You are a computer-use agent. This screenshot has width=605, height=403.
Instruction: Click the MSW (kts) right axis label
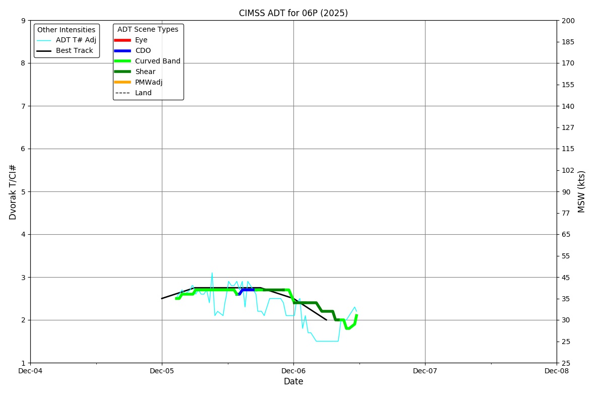[582, 191]
